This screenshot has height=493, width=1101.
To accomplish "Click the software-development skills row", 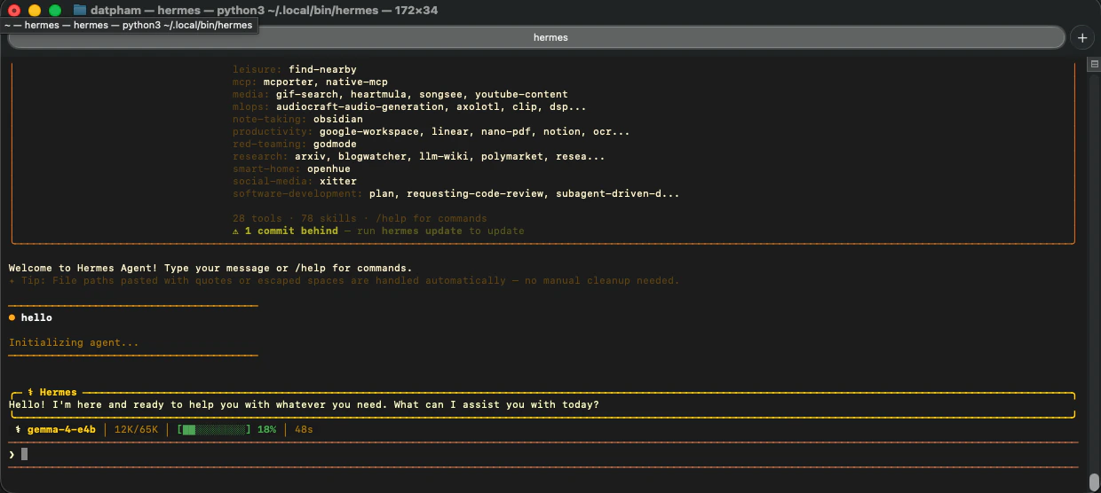I will pos(456,193).
